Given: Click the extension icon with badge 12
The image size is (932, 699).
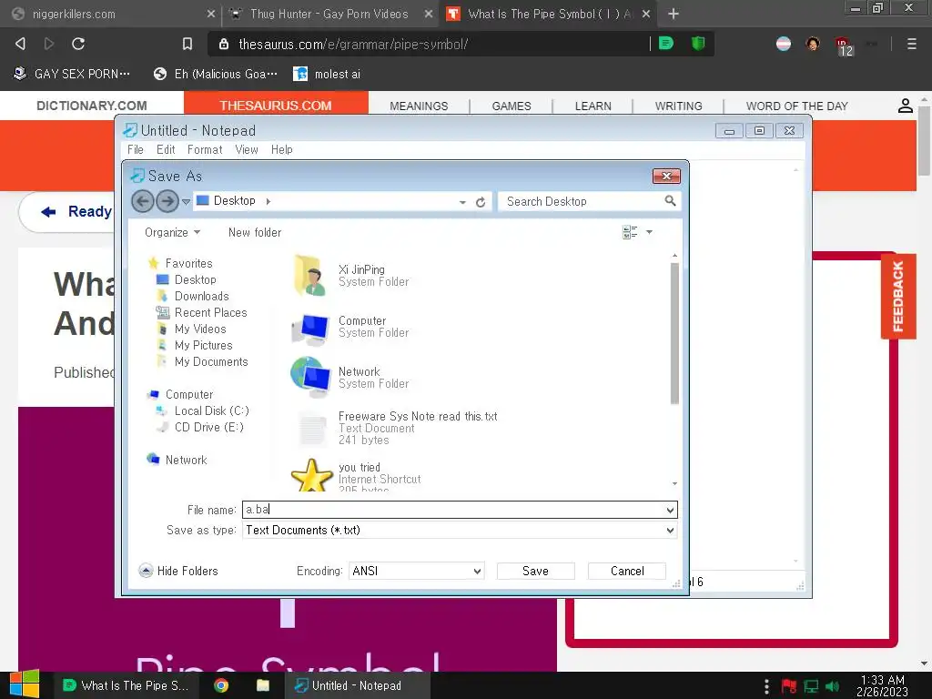Looking at the screenshot, I should (x=844, y=46).
